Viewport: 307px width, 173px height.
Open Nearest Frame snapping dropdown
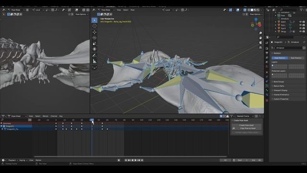(x=245, y=116)
